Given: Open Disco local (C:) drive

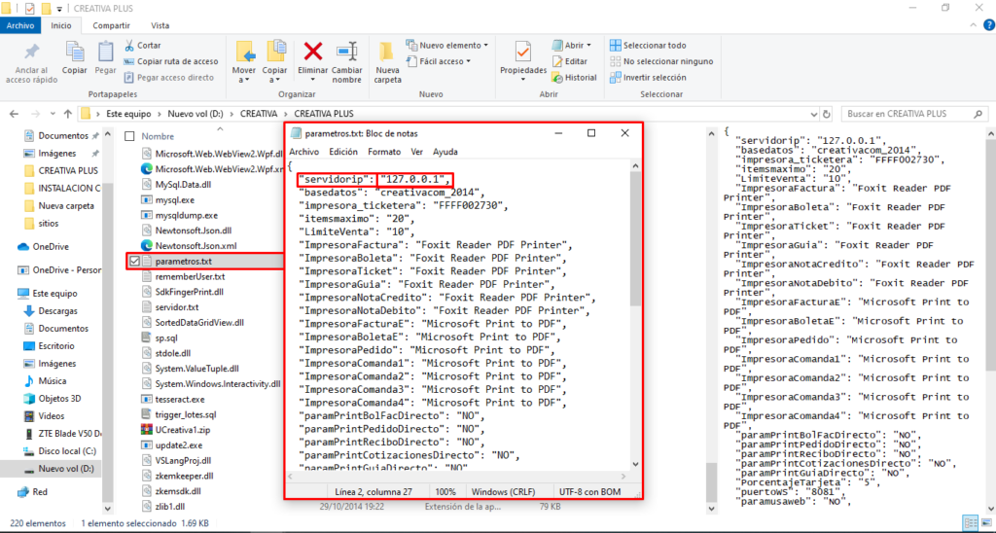Looking at the screenshot, I should [67, 451].
